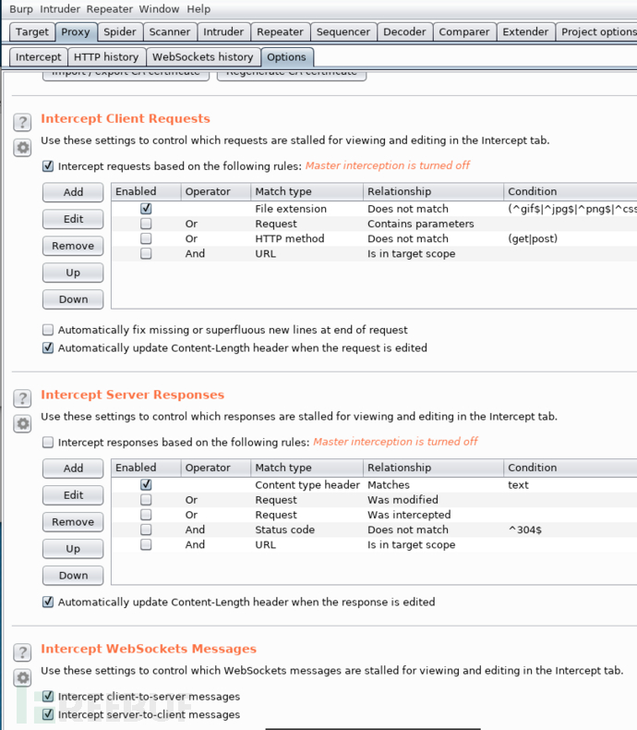Toggle intercept client-to-server WebSockets messages
The height and width of the screenshot is (730, 637).
tap(48, 697)
